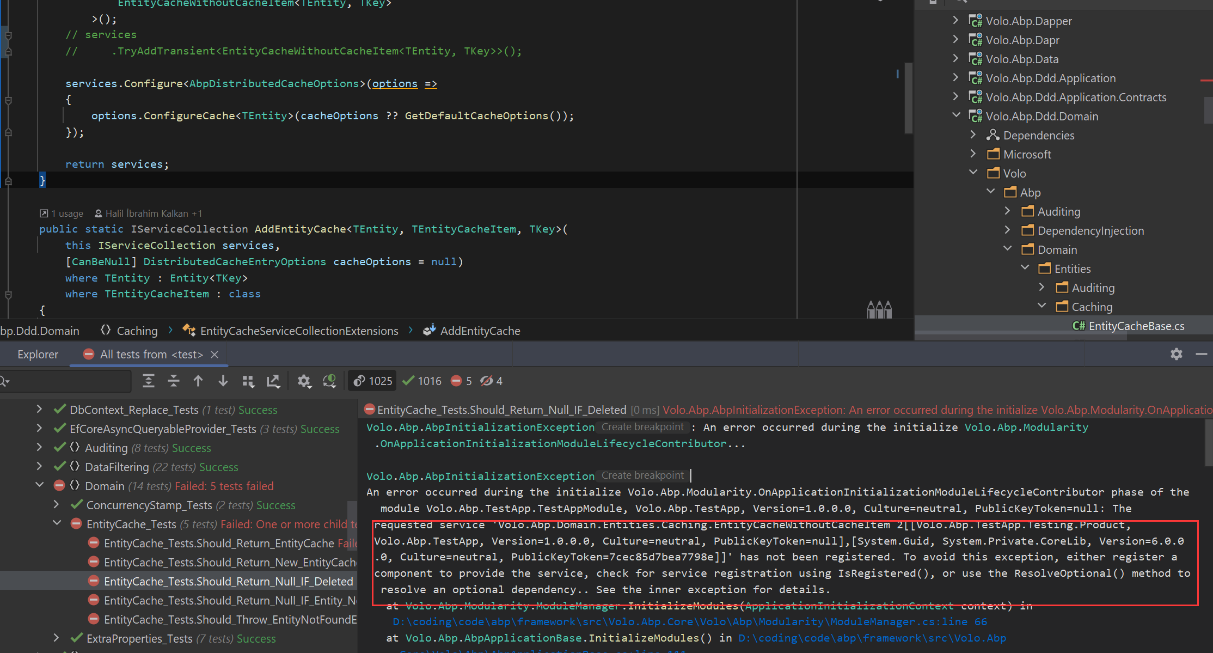Open unit test session options gear
This screenshot has width=1213, height=653.
point(304,381)
